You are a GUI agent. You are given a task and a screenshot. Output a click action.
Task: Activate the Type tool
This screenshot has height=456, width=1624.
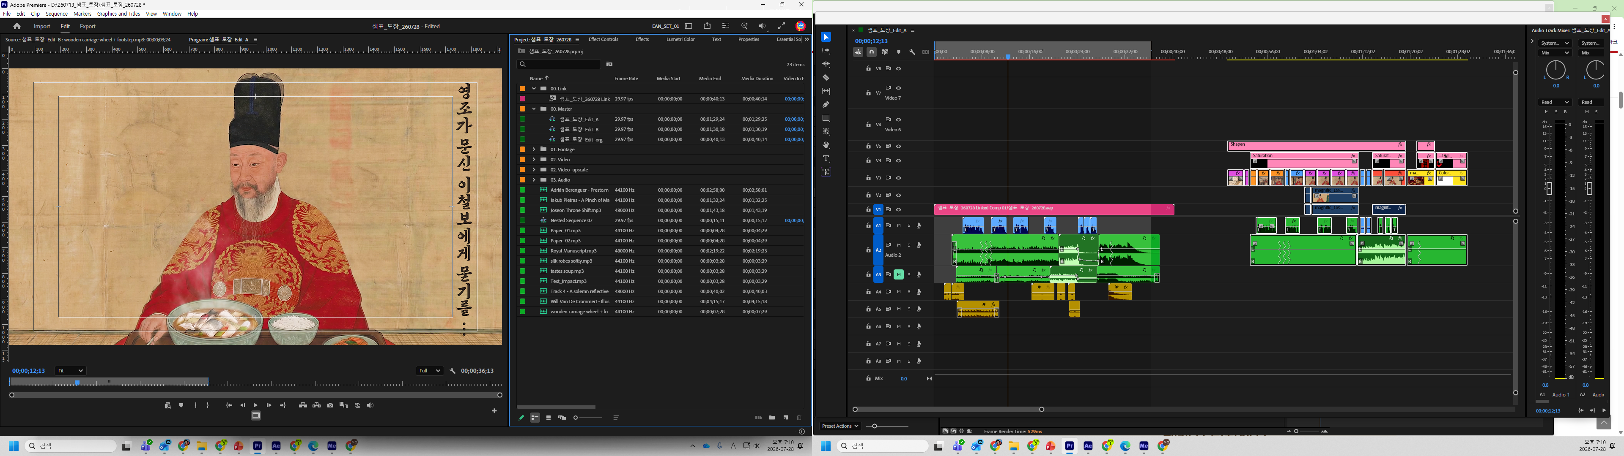(x=826, y=159)
